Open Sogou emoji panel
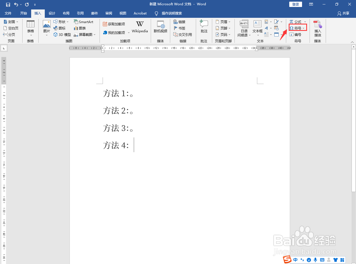This screenshot has width=356, height=264. tap(309, 260)
